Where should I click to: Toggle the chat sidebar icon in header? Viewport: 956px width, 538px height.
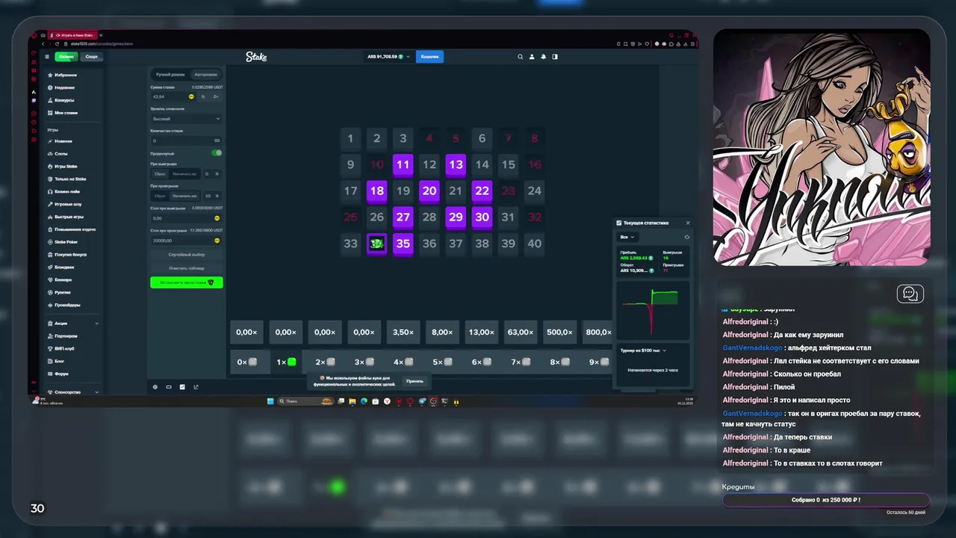click(x=554, y=57)
